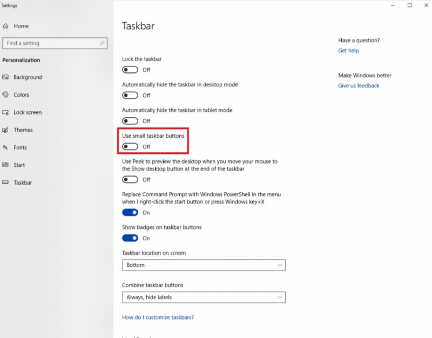Open How do I customize taskbars link
The image size is (432, 338).
click(x=158, y=317)
